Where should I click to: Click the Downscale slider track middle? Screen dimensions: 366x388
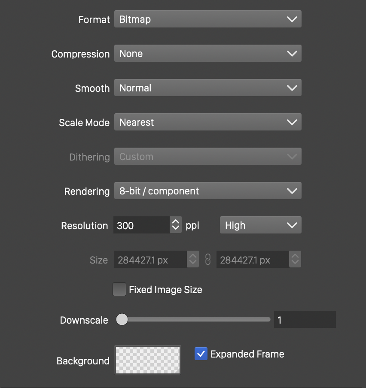click(x=195, y=319)
